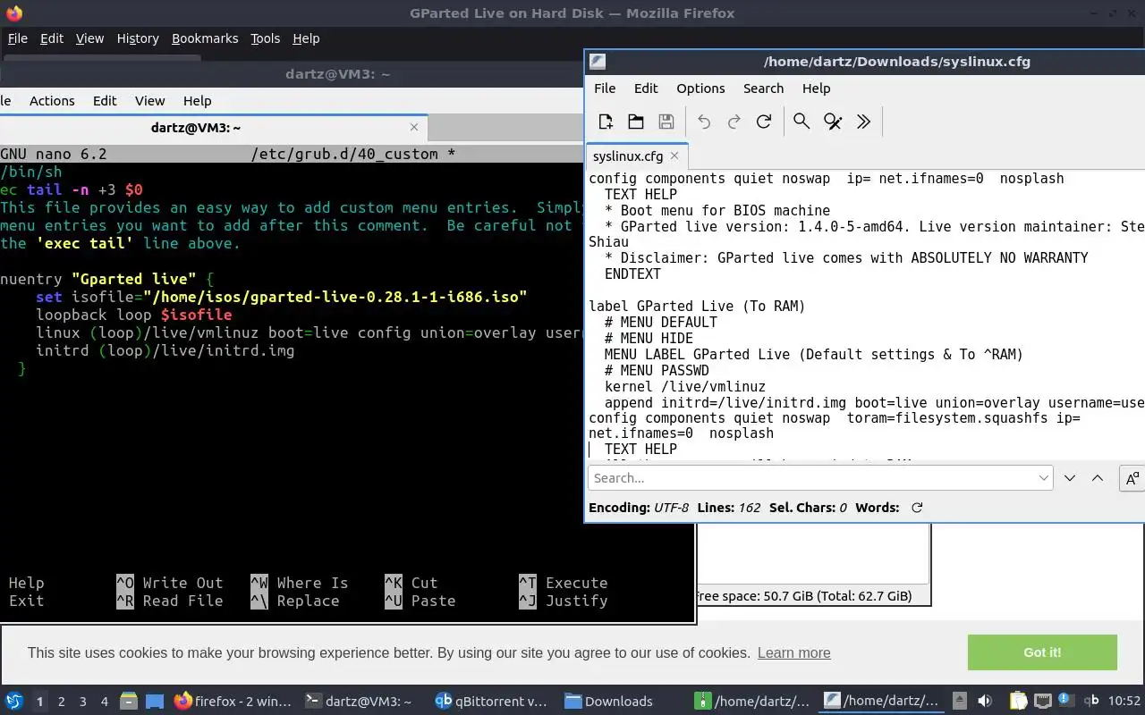Open terminal Actions menu
The height and width of the screenshot is (715, 1145).
coord(52,101)
